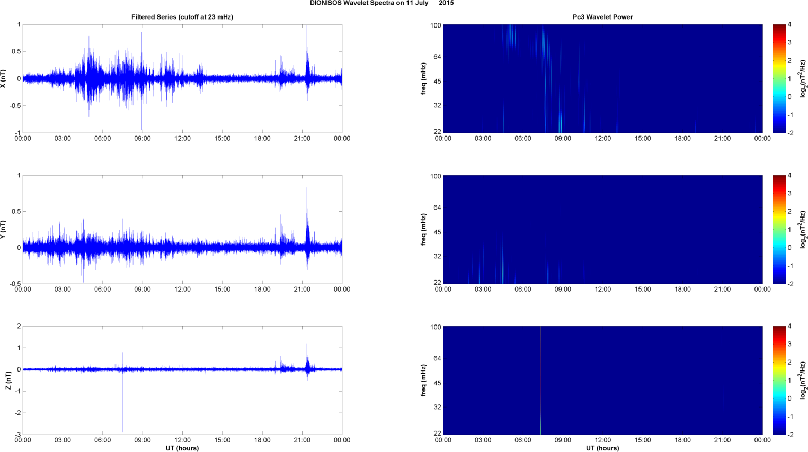Click 'UT (hours)' label under the bottom spectrogram

602,448
